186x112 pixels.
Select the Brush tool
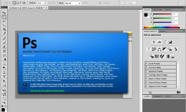(4, 43)
